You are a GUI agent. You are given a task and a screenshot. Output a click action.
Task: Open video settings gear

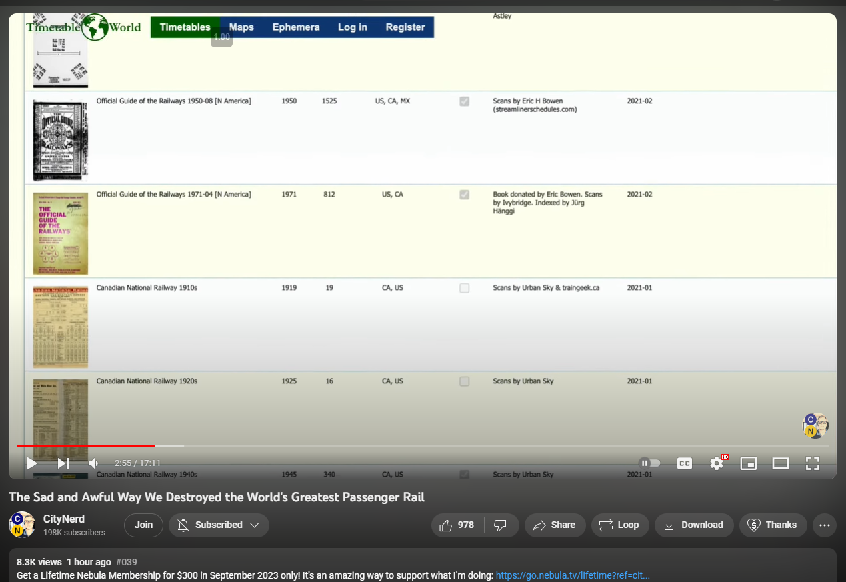pyautogui.click(x=717, y=463)
